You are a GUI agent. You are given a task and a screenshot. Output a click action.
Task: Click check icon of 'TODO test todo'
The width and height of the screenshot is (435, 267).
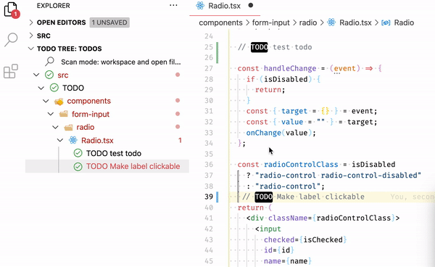point(78,153)
